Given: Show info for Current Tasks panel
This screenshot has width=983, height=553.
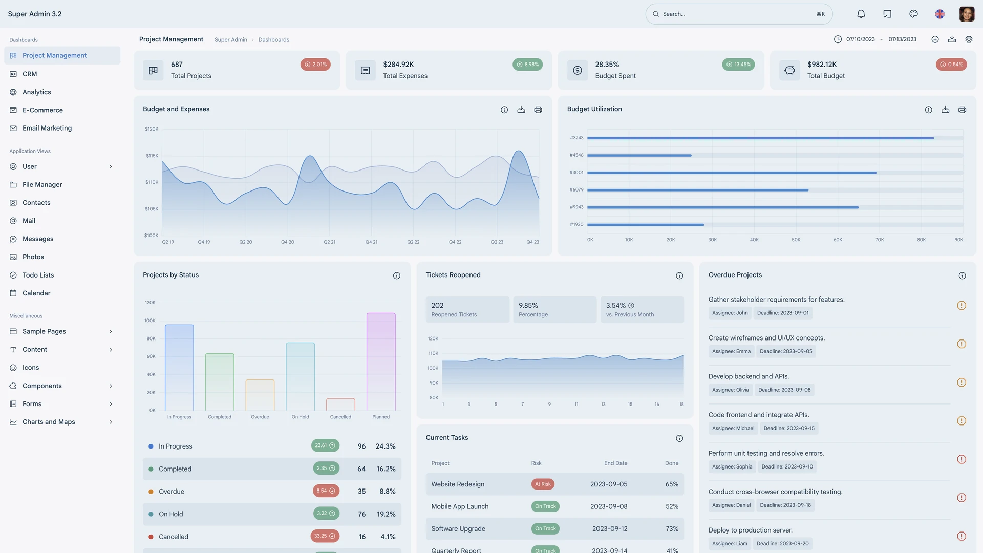Looking at the screenshot, I should click(679, 438).
